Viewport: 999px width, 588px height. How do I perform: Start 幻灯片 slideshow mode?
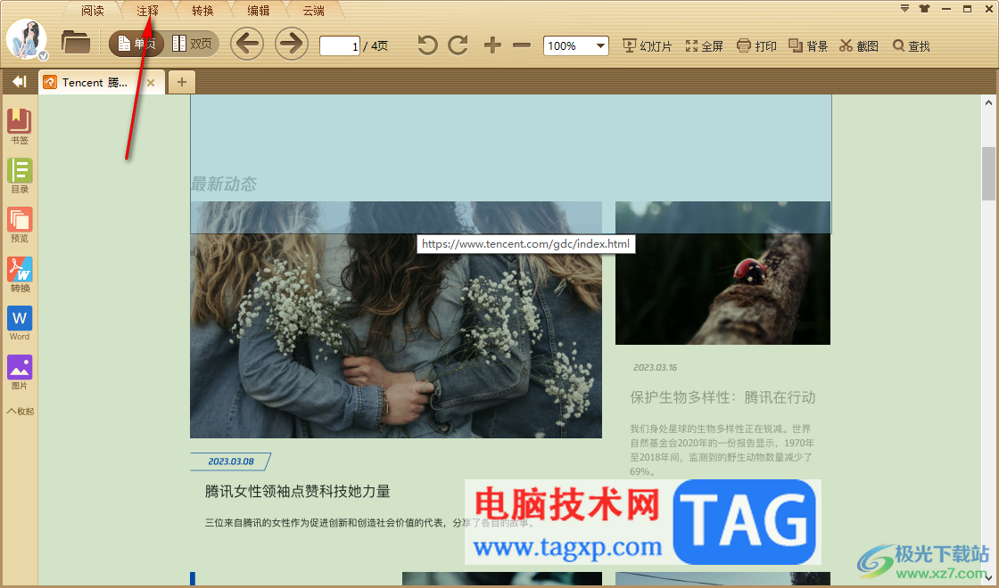(x=648, y=45)
